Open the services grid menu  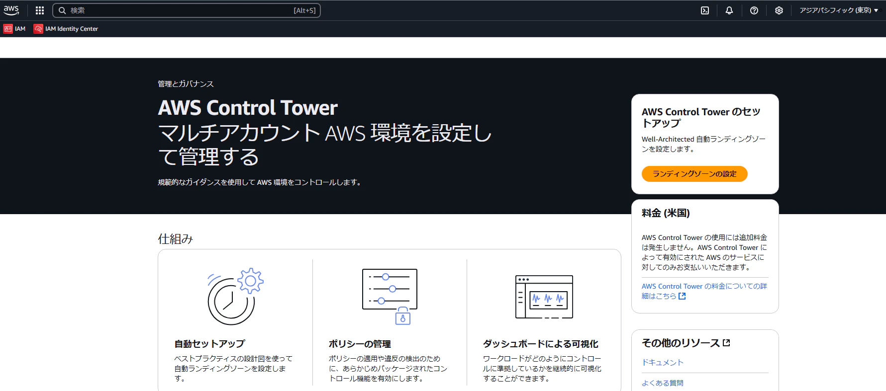click(40, 10)
